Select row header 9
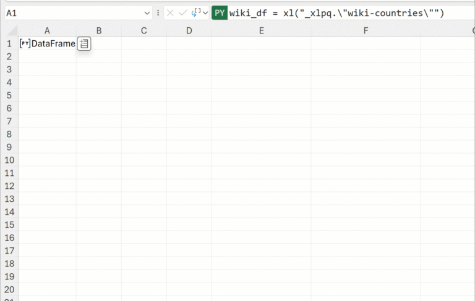This screenshot has height=301, width=475. pyautogui.click(x=9, y=147)
